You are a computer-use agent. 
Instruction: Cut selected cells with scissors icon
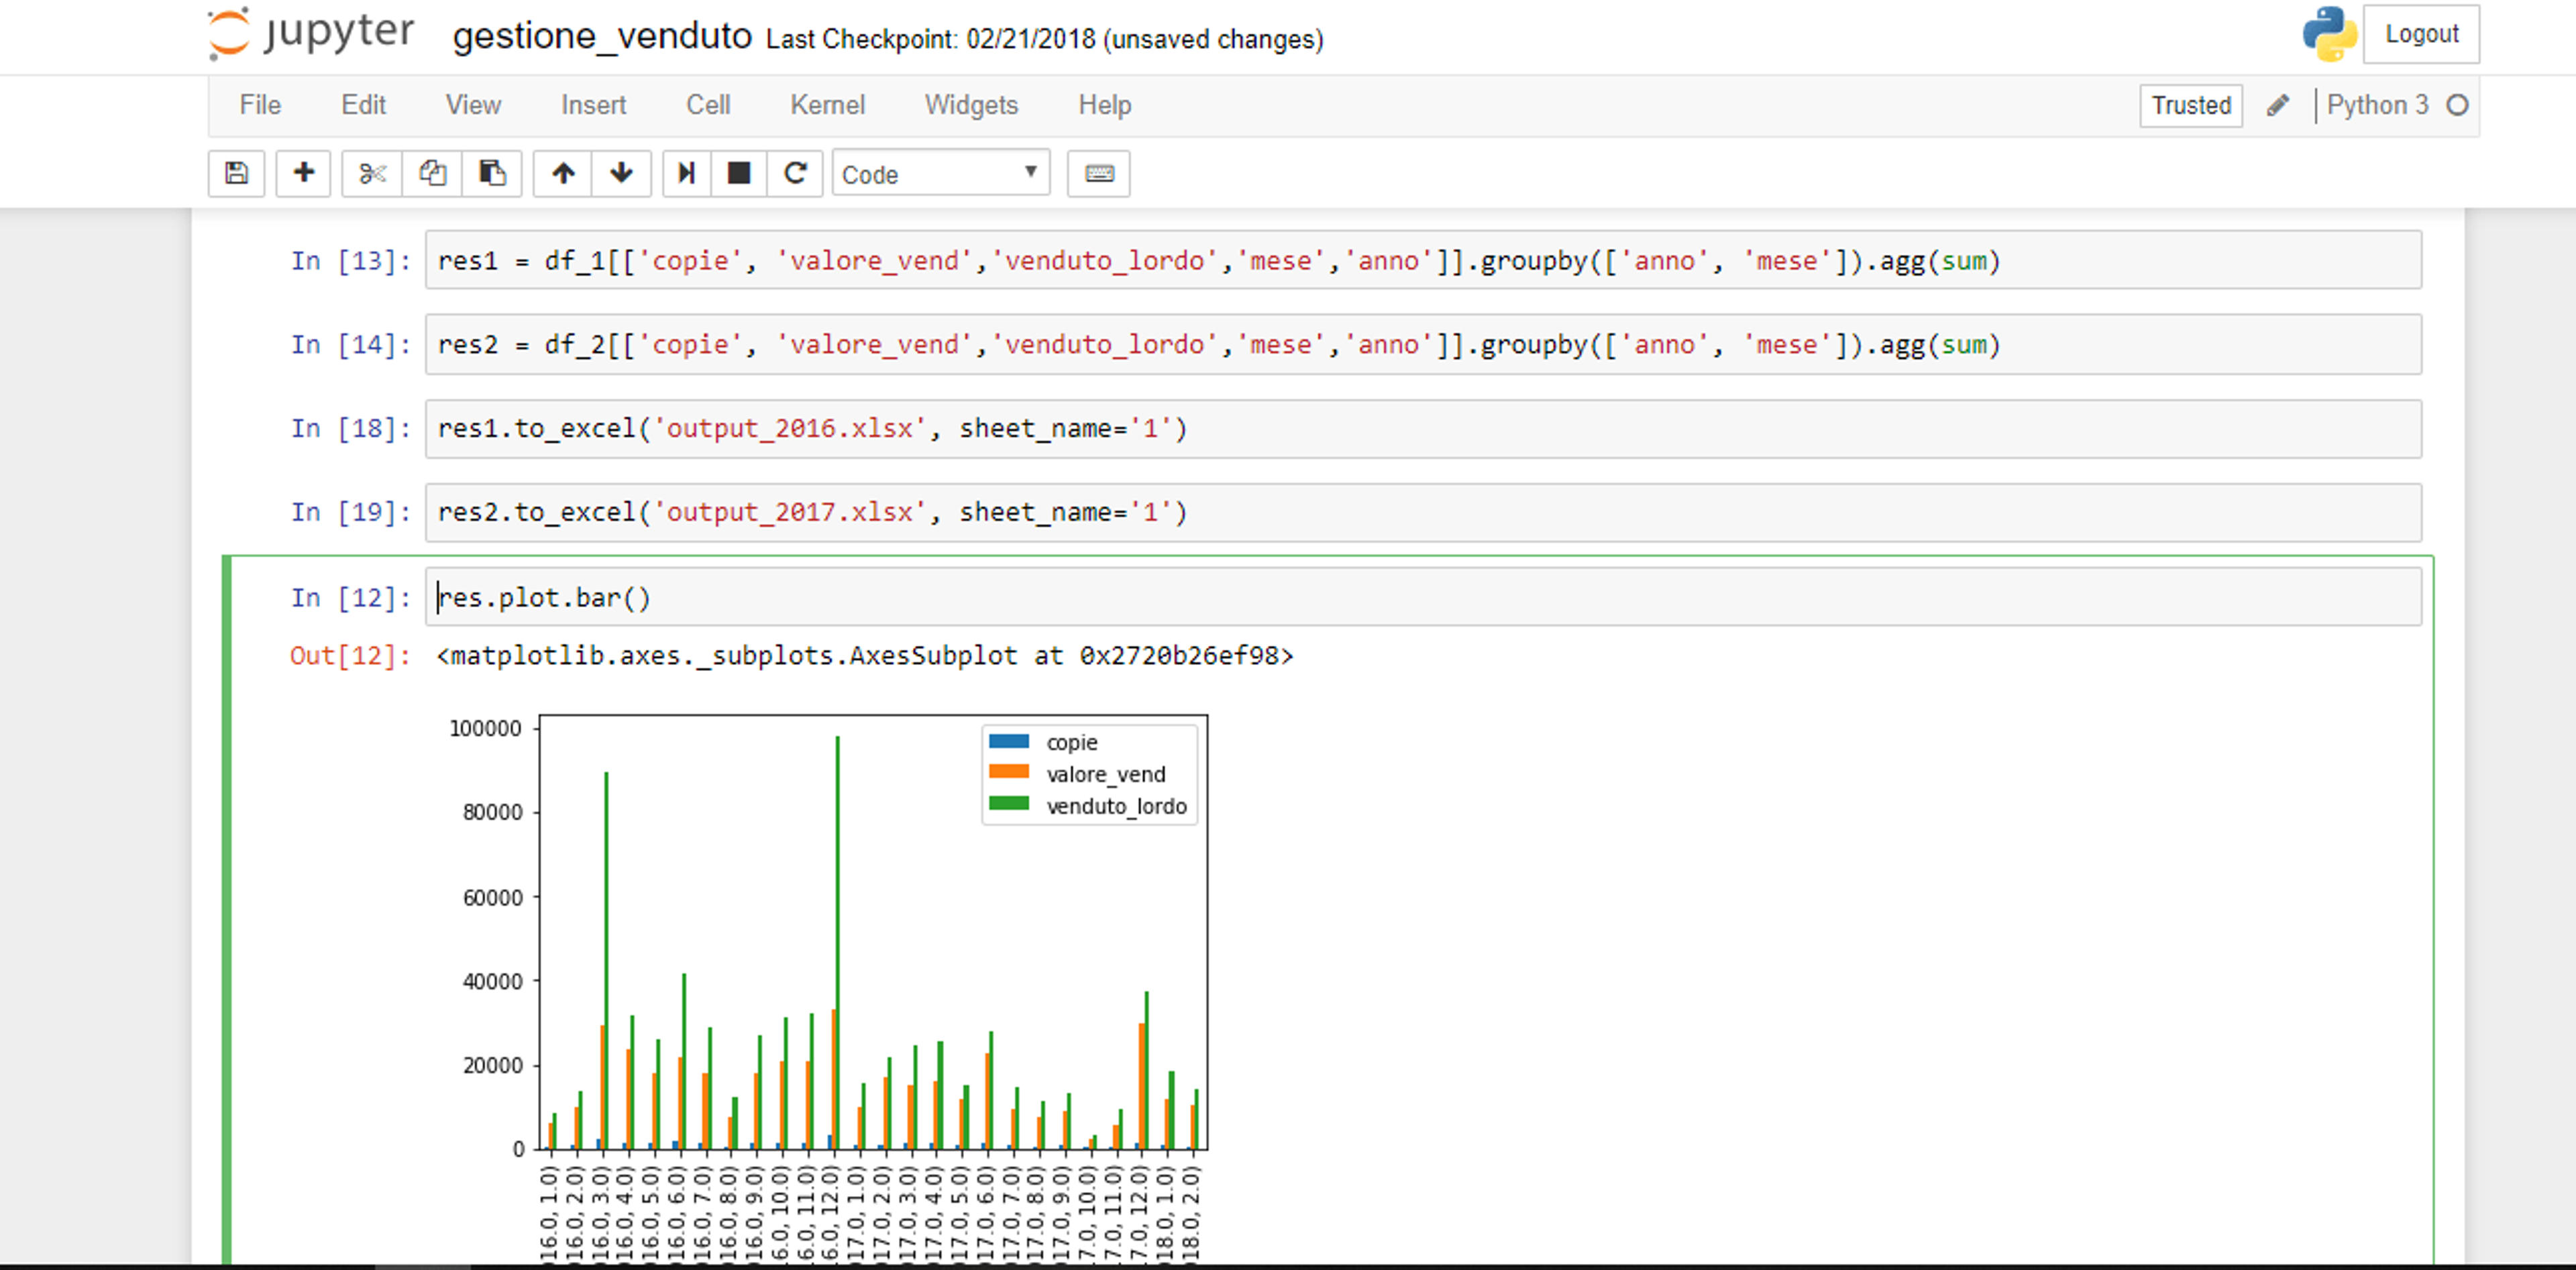click(x=372, y=174)
